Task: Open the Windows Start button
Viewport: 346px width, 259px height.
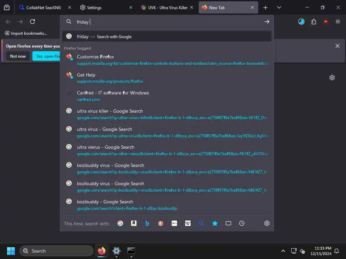Action: pos(11,251)
